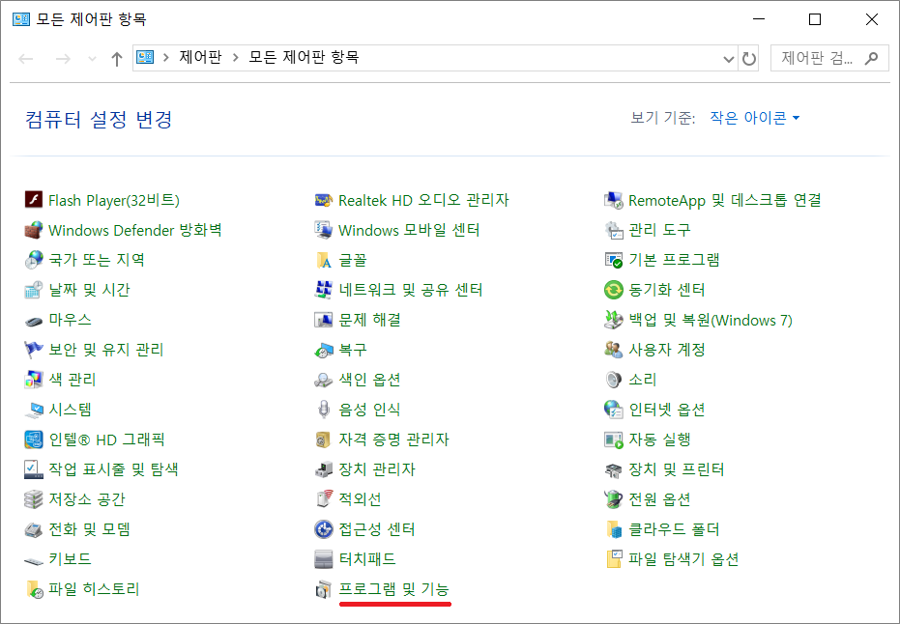This screenshot has width=900, height=624.
Task: Click the Realtek HD 오디오 관리자 icon
Action: (324, 200)
